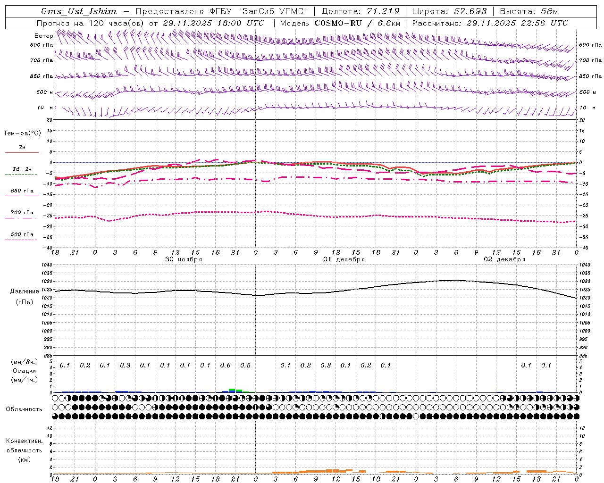Select the Тем-ра(°C) axis label

[22, 133]
